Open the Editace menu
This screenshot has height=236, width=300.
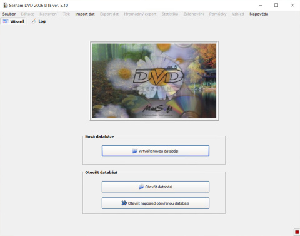pyautogui.click(x=27, y=14)
